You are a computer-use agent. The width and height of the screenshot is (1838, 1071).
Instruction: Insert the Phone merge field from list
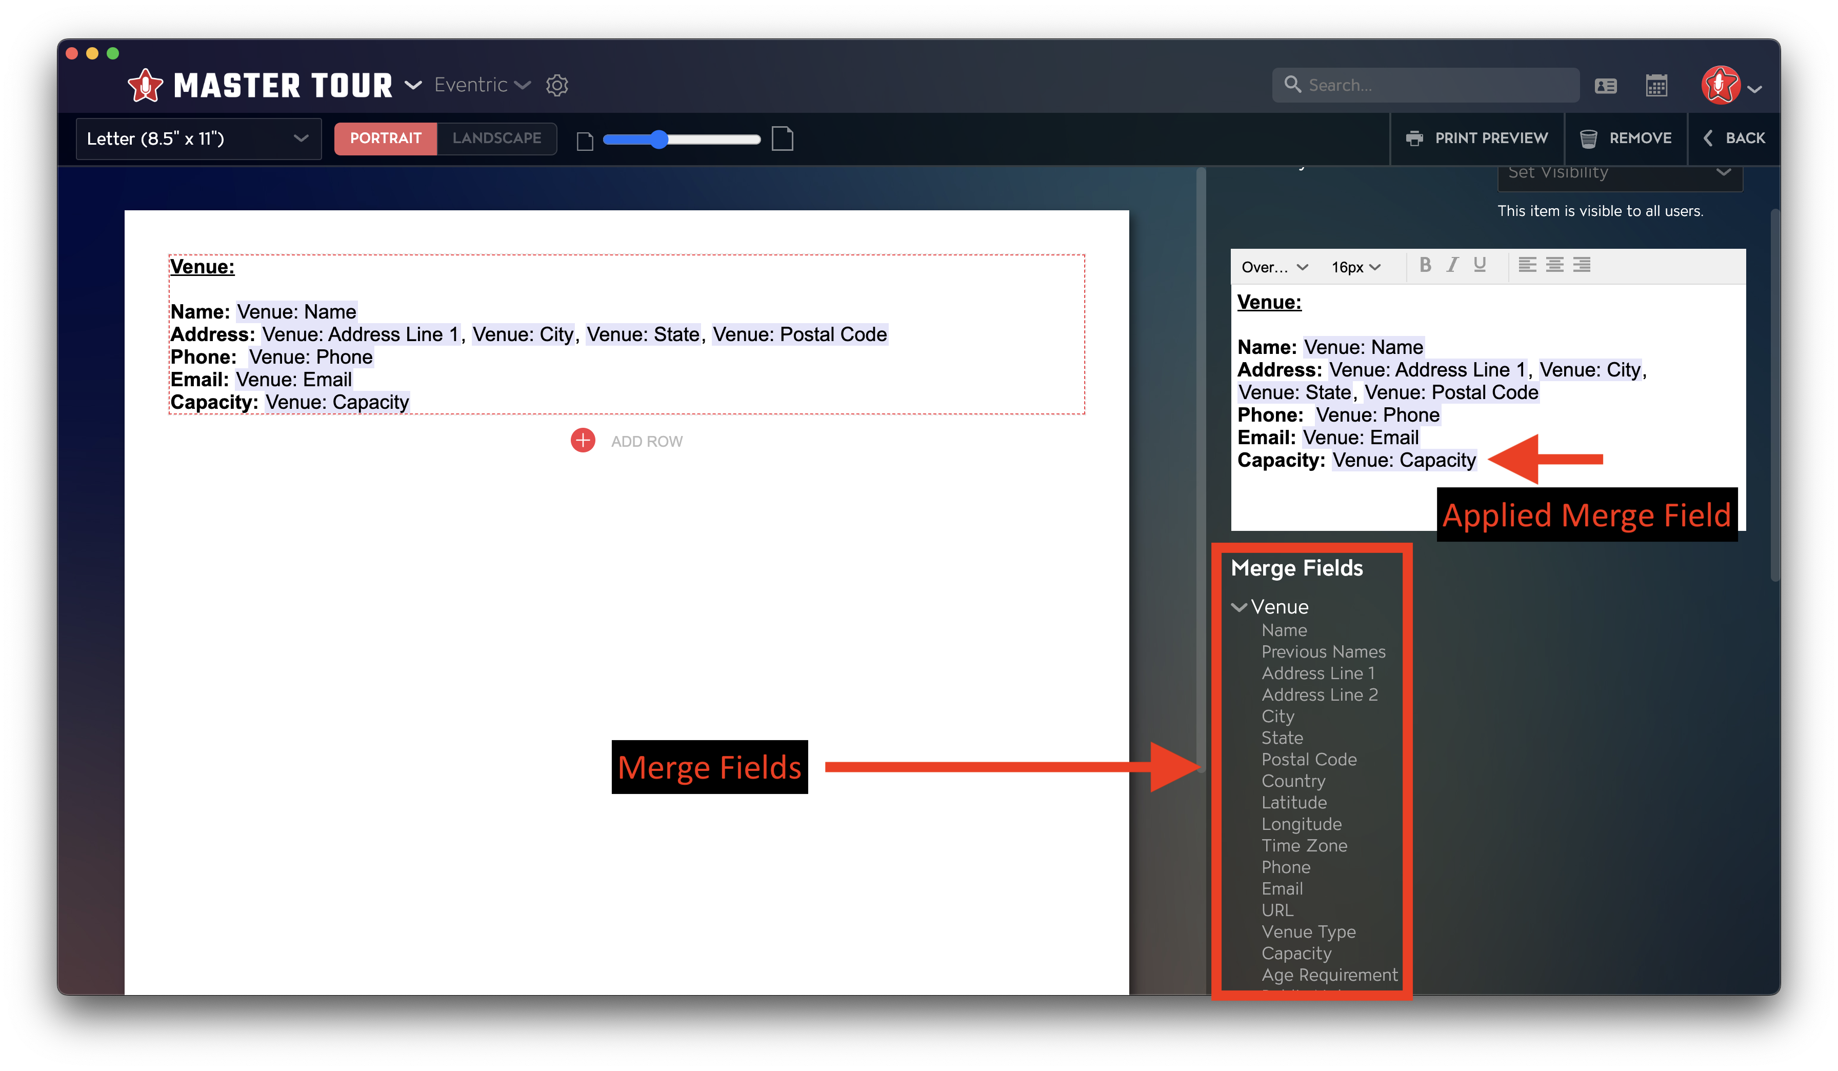point(1285,867)
